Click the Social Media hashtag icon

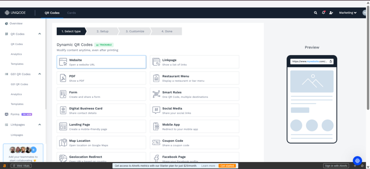tap(156, 110)
